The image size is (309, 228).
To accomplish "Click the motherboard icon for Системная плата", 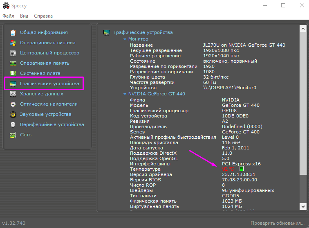I will pyautogui.click(x=13, y=73).
